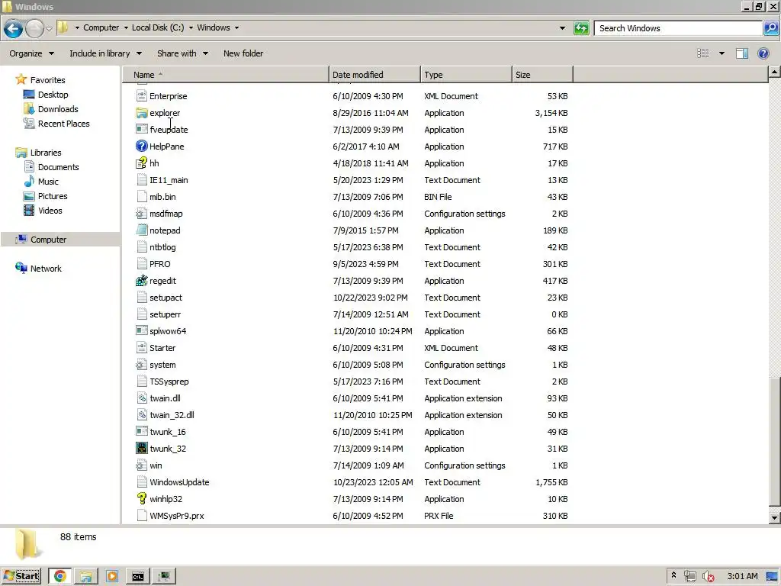
Task: Open the Organize menu
Action: click(31, 53)
